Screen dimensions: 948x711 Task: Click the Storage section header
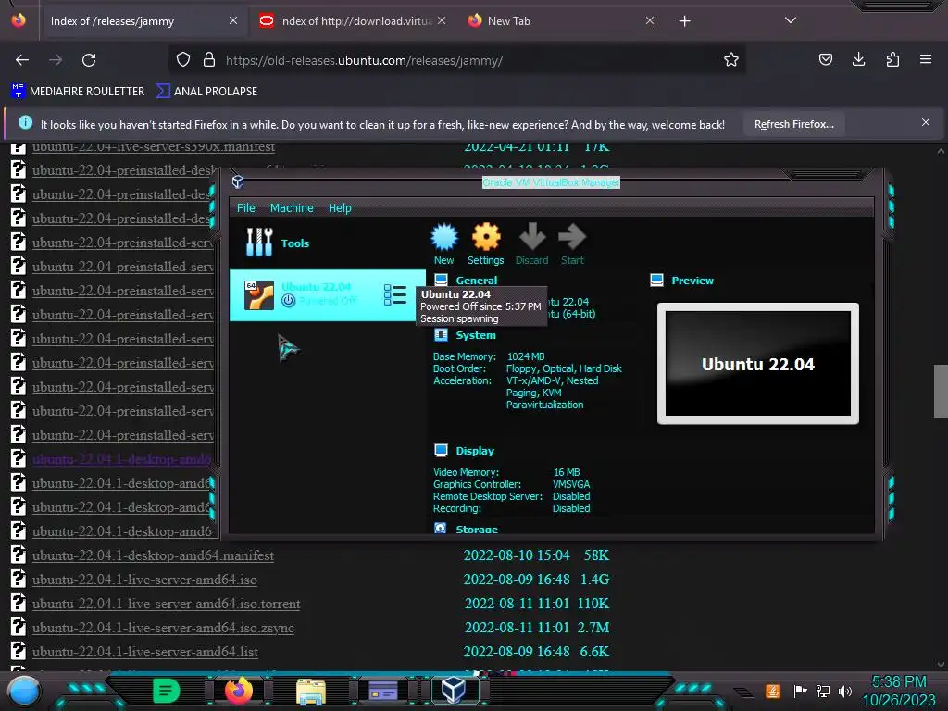pyautogui.click(x=477, y=529)
